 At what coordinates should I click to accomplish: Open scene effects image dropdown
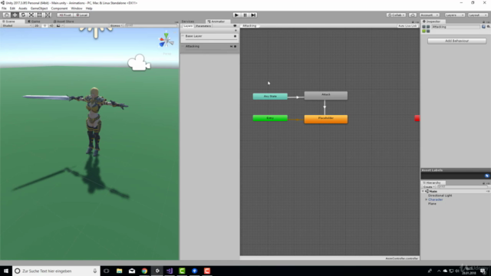[59, 25]
